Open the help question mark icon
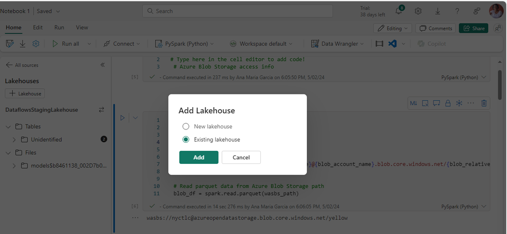Viewport: 507px width, 234px height. pyautogui.click(x=457, y=11)
